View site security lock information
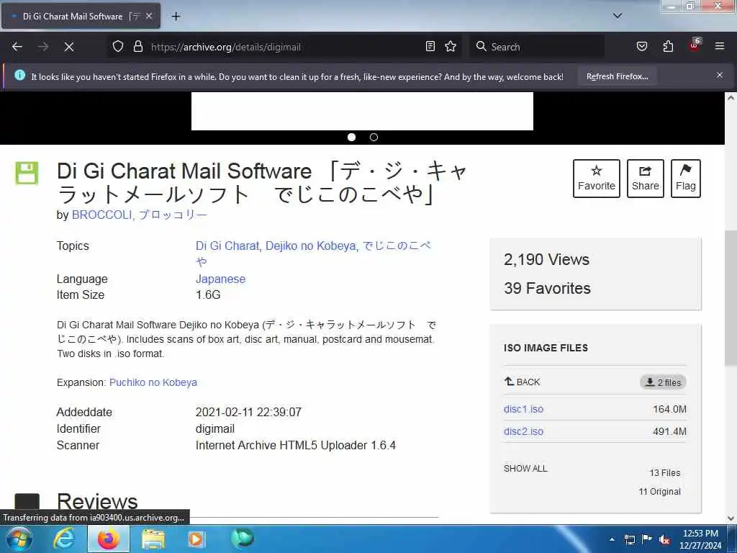This screenshot has height=553, width=737. tap(137, 47)
